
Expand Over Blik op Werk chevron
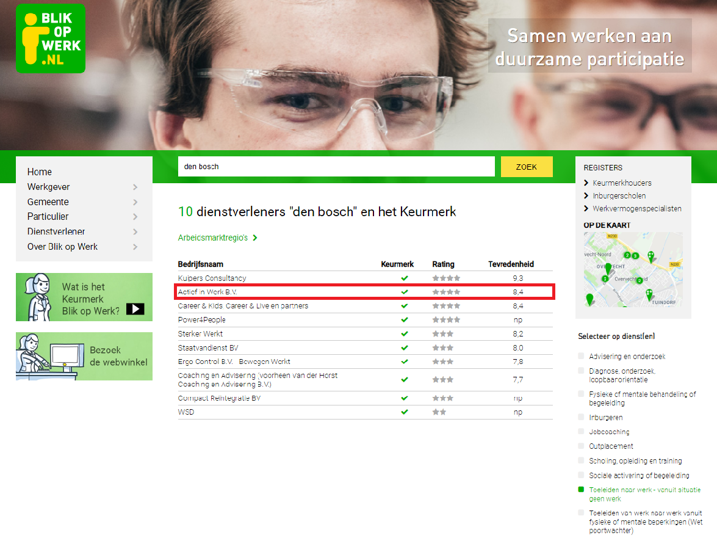click(135, 247)
